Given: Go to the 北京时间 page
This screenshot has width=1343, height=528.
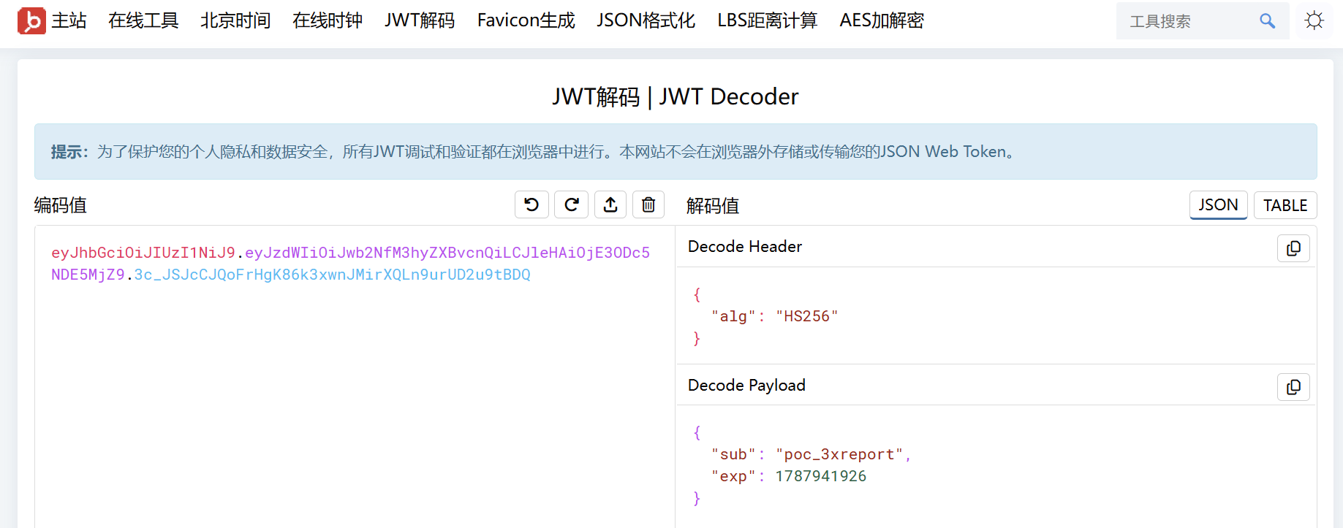Looking at the screenshot, I should (235, 20).
